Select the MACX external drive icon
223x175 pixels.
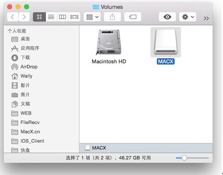166,42
